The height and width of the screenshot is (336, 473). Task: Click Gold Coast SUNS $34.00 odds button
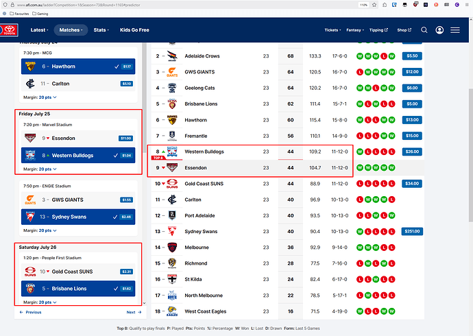[412, 184]
